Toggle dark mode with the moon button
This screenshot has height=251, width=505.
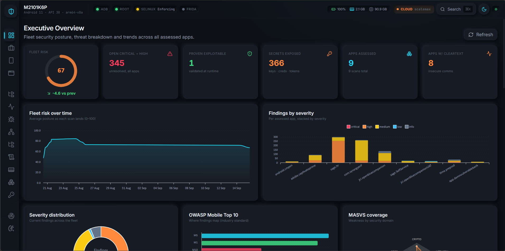tap(484, 9)
